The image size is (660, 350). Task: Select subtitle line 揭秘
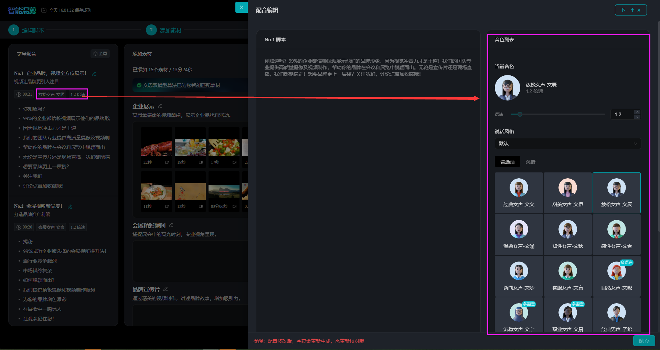pyautogui.click(x=28, y=242)
